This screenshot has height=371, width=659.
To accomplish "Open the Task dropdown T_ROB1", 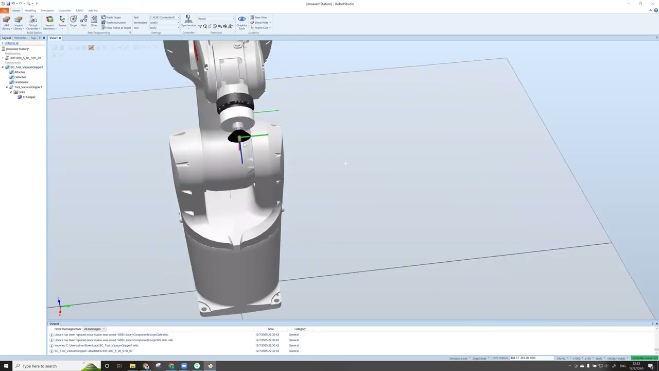I will pyautogui.click(x=164, y=18).
